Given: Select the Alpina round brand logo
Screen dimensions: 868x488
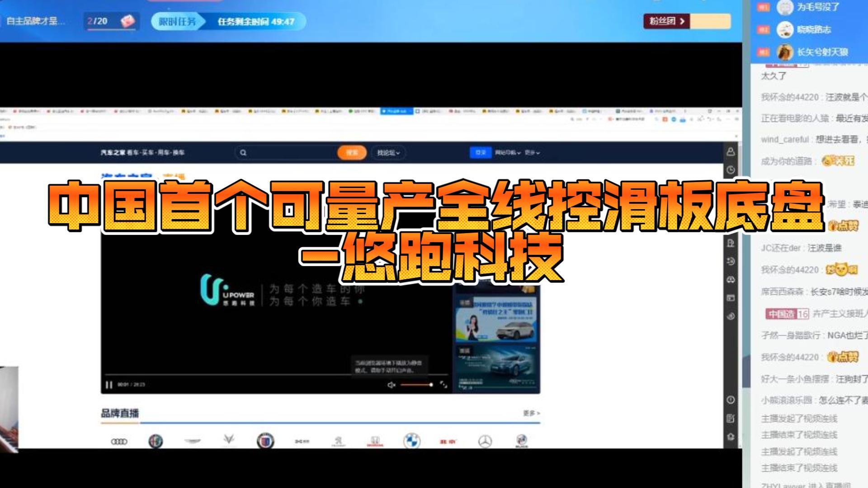Looking at the screenshot, I should pyautogui.click(x=265, y=441).
